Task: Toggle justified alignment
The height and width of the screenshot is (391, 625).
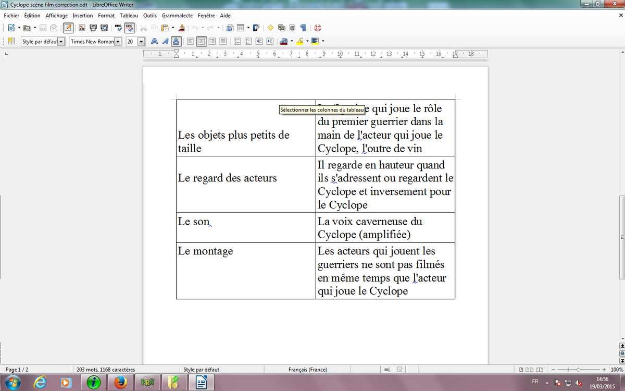Action: [223, 41]
